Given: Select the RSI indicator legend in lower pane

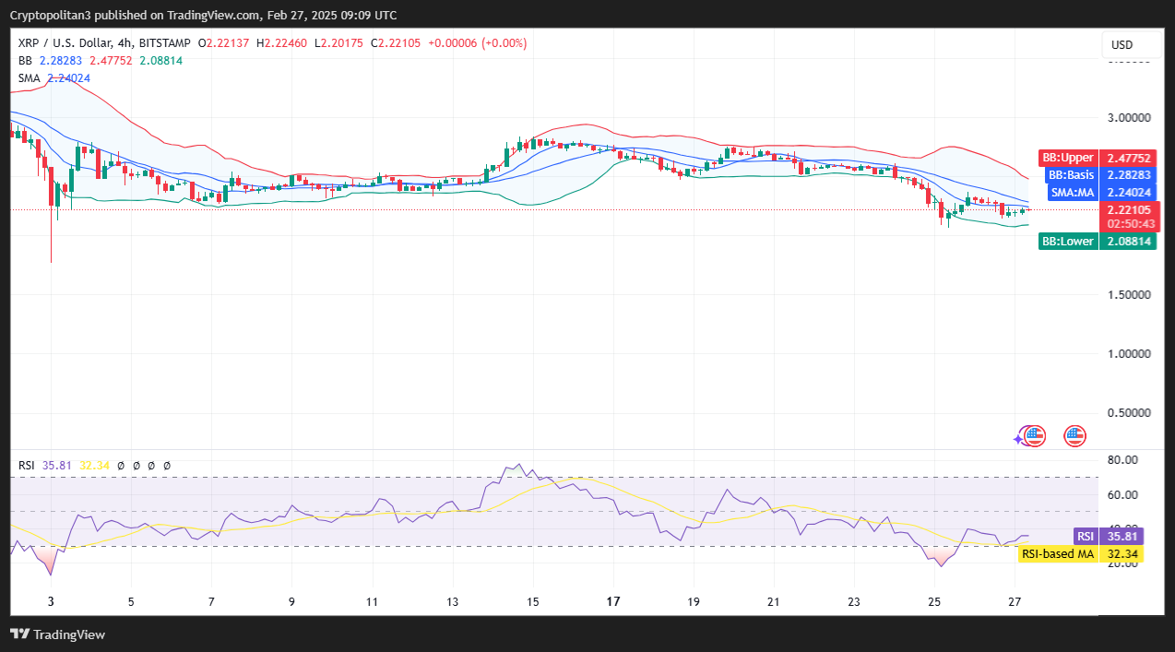Looking at the screenshot, I should [x=27, y=466].
